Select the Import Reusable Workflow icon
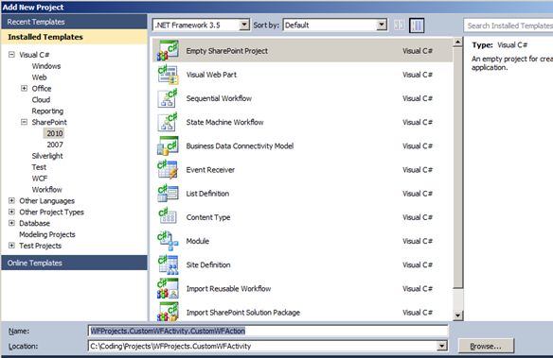Screen dimensions: 553x358 (x=168, y=288)
